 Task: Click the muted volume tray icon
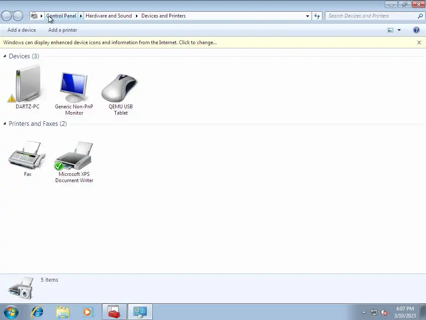(384, 312)
